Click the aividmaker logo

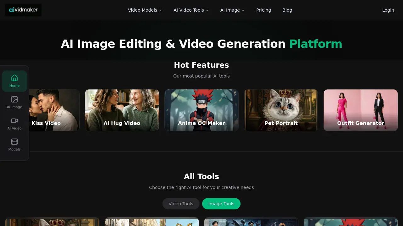pos(23,10)
